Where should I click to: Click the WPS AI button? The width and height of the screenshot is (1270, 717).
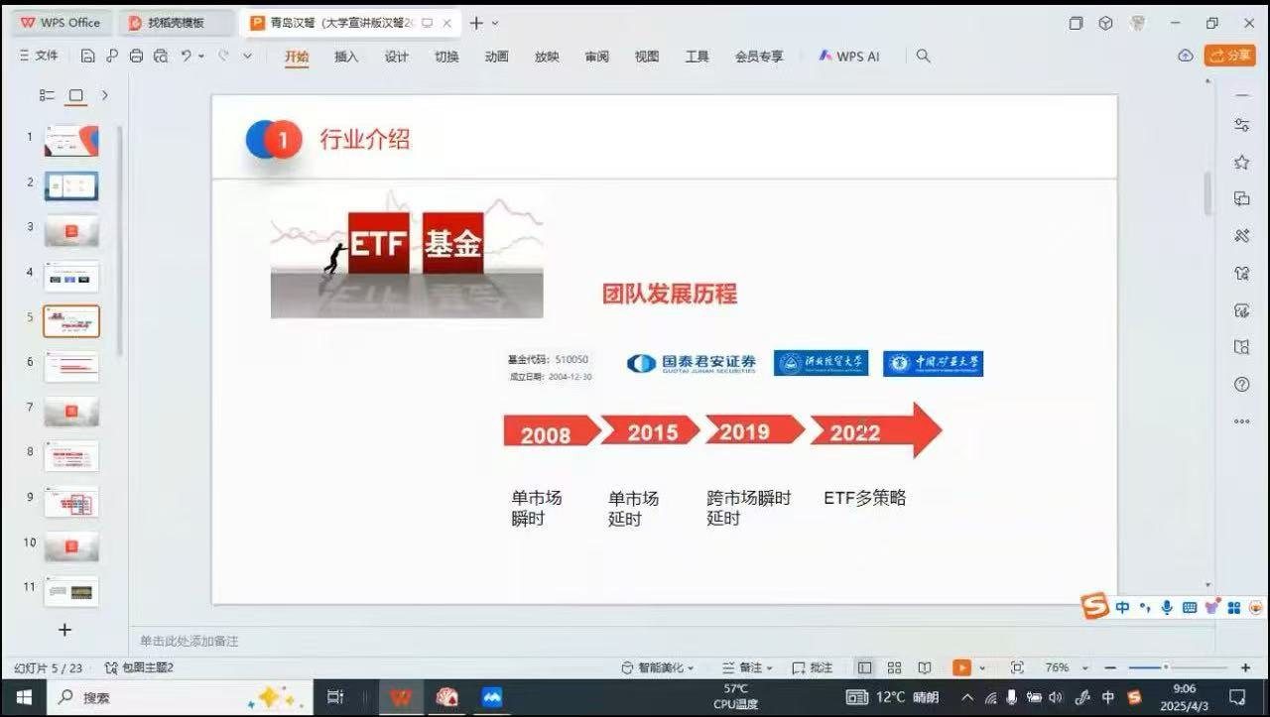click(x=849, y=57)
